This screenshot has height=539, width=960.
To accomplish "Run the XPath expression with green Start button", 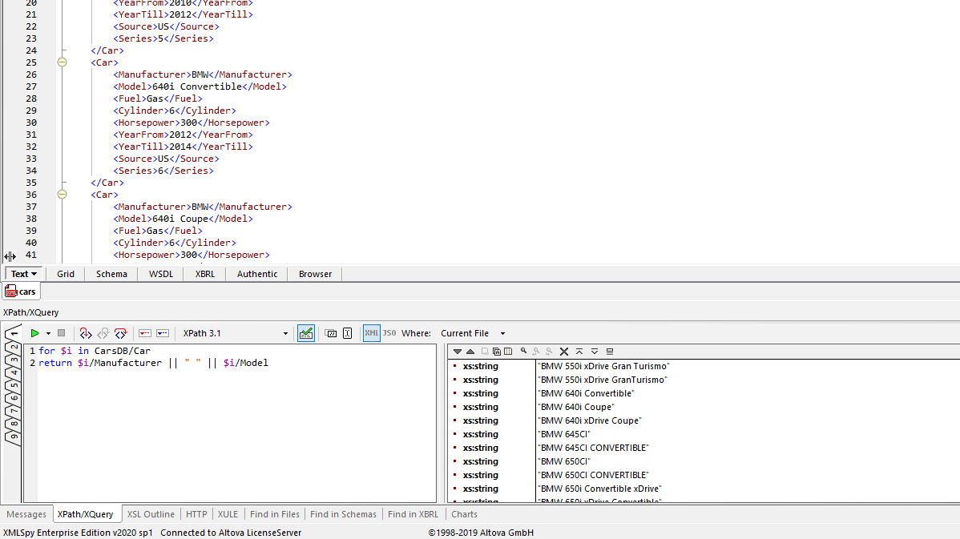I will pyautogui.click(x=35, y=332).
